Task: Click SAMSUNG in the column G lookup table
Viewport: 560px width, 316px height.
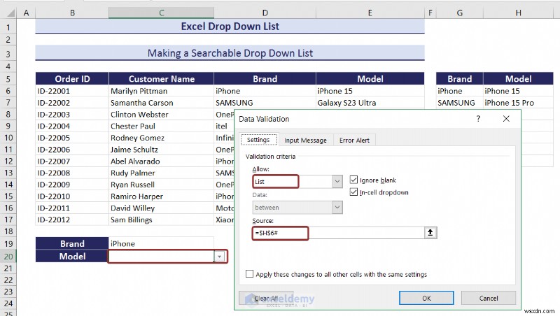Action: [x=460, y=103]
